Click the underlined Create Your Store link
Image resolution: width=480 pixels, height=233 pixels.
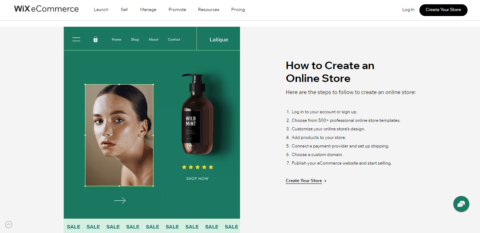(303, 181)
